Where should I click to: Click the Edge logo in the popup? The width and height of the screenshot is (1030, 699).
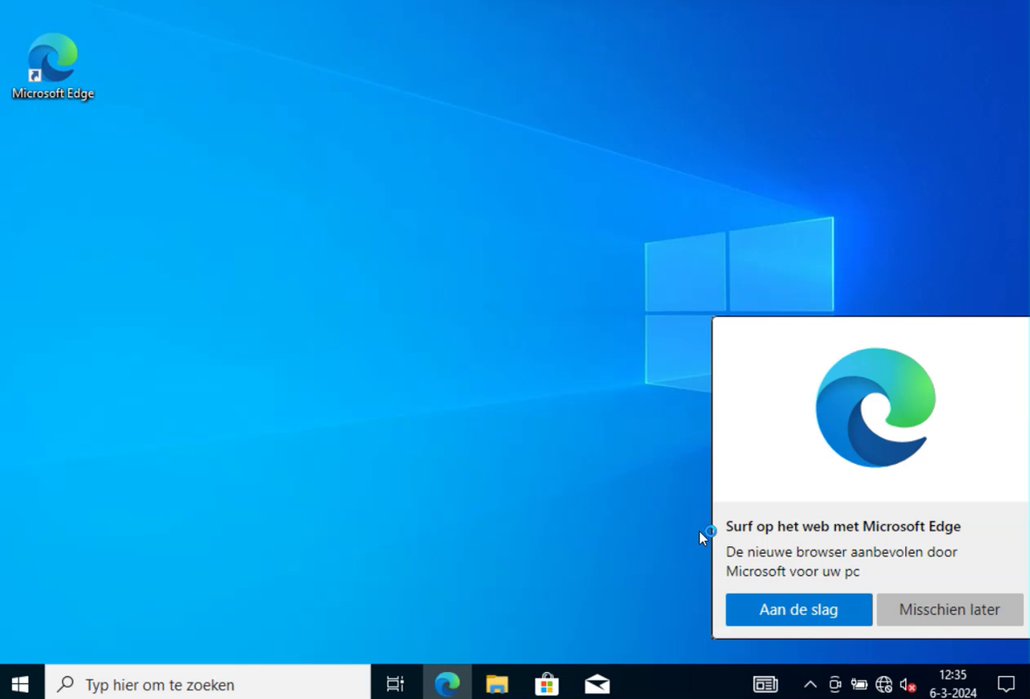875,408
